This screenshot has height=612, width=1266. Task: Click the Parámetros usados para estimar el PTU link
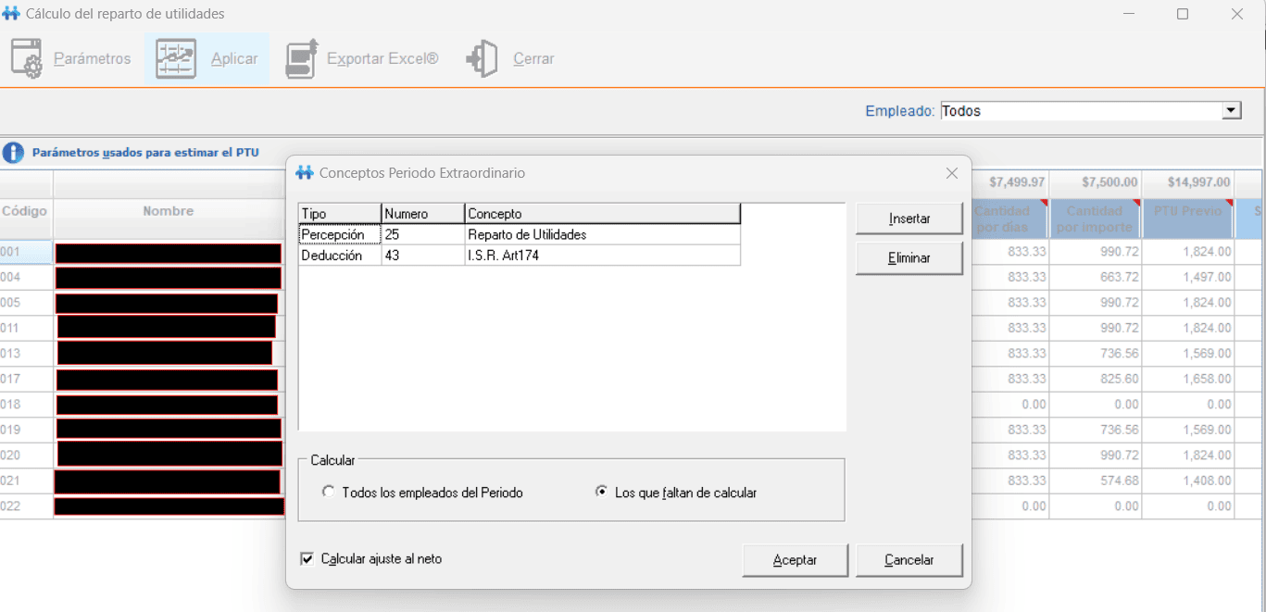(145, 153)
